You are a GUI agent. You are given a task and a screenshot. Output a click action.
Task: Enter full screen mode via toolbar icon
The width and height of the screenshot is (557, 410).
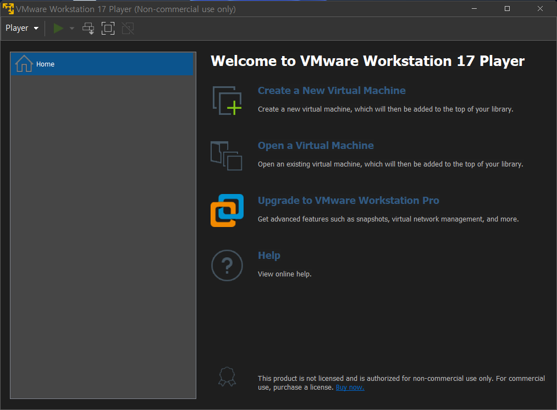108,29
